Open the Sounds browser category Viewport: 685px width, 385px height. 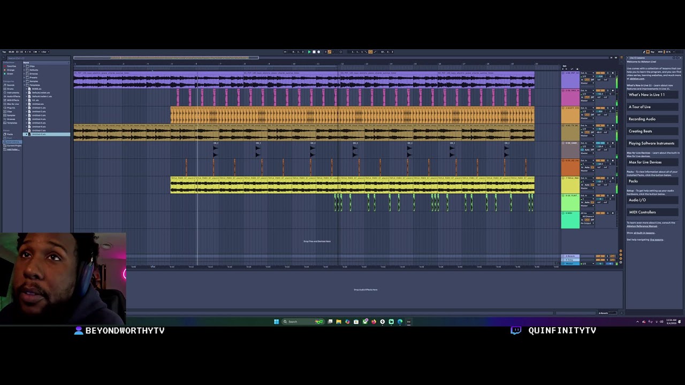[9, 85]
